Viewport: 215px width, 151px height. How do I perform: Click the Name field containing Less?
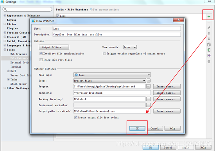[117, 28]
